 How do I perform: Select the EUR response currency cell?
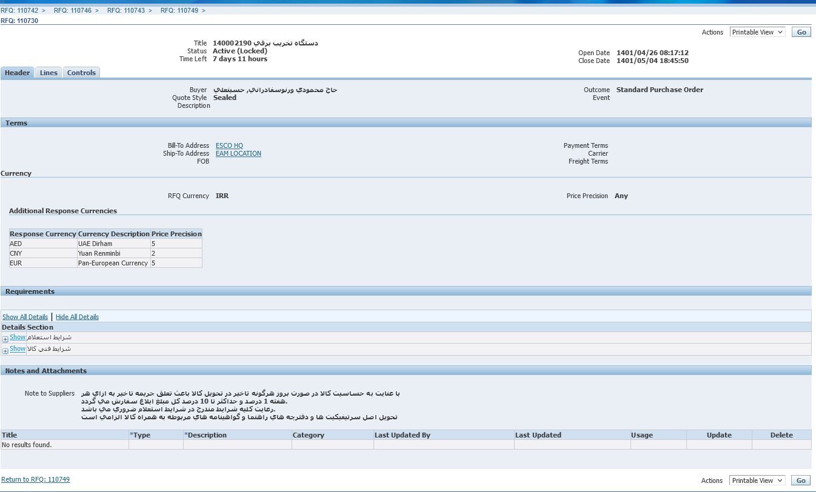43,263
